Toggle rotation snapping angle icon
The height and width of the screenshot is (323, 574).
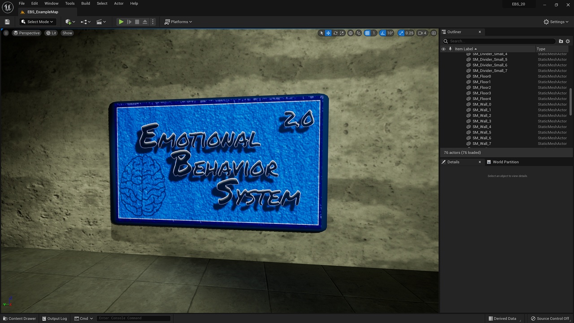click(x=383, y=33)
